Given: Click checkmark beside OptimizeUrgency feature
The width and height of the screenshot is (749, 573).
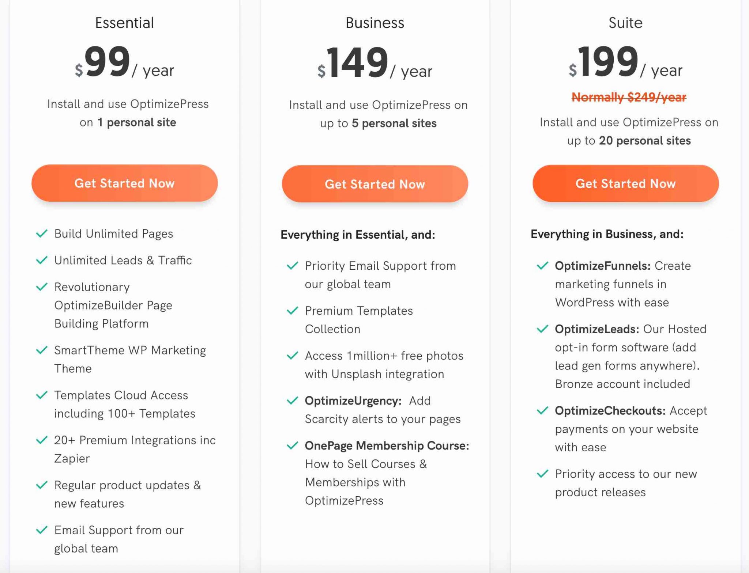Looking at the screenshot, I should 292,401.
